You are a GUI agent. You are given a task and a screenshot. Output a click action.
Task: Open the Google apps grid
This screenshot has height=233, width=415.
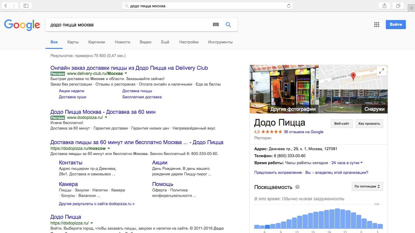pos(377,25)
